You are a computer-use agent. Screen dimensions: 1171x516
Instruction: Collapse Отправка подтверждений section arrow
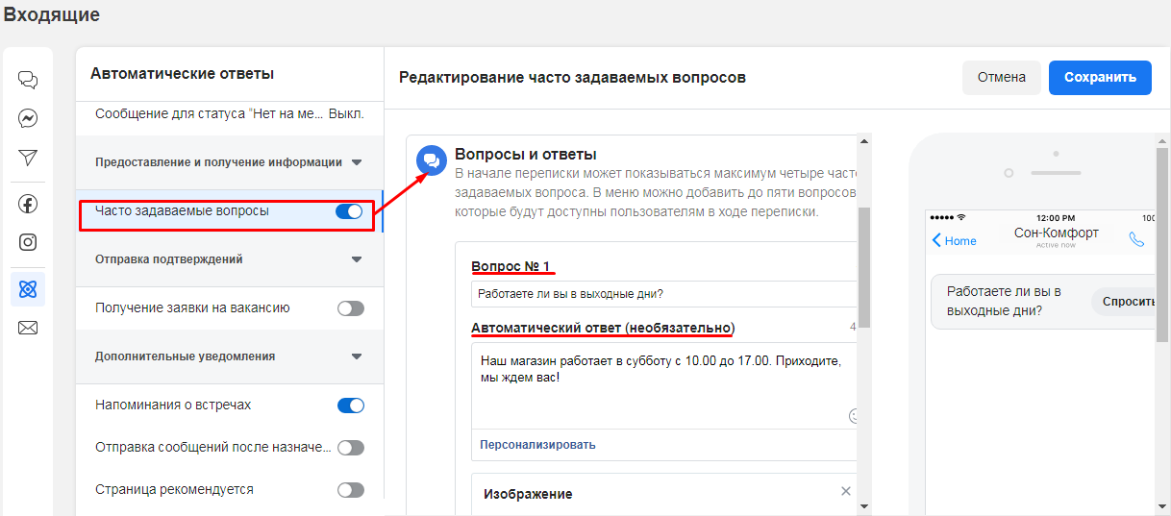357,259
